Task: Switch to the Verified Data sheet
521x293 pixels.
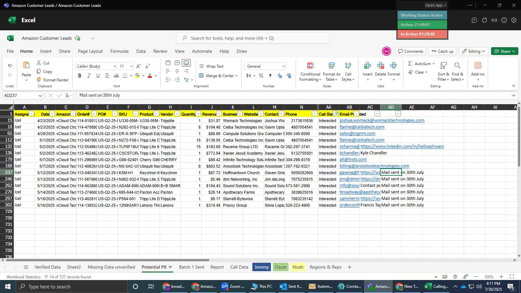Action: (x=48, y=267)
